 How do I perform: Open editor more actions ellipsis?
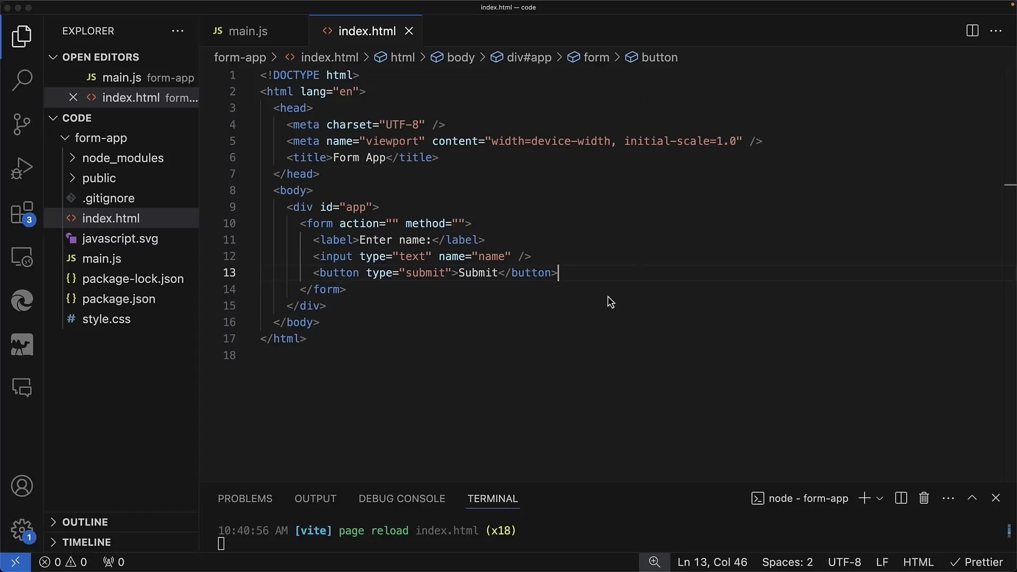[996, 31]
